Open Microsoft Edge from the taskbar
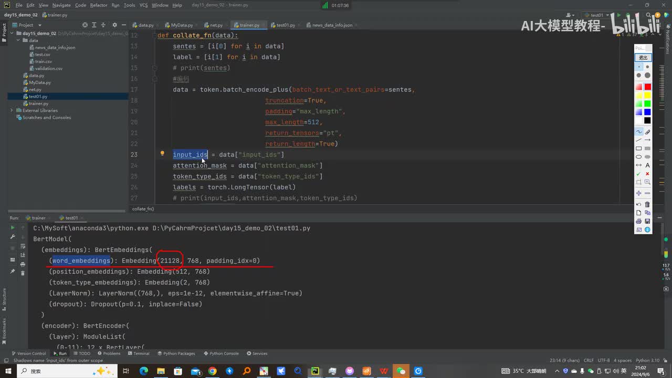 [143, 371]
